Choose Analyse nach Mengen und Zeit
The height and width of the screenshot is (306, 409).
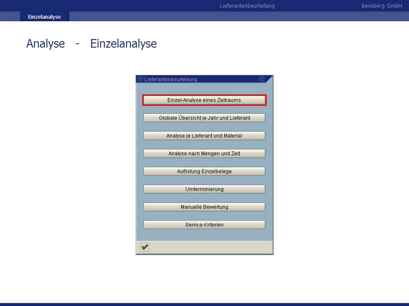[x=204, y=153]
